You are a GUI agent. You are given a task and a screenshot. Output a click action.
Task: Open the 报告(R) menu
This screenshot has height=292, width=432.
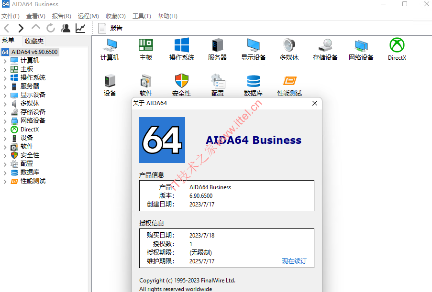pos(61,16)
